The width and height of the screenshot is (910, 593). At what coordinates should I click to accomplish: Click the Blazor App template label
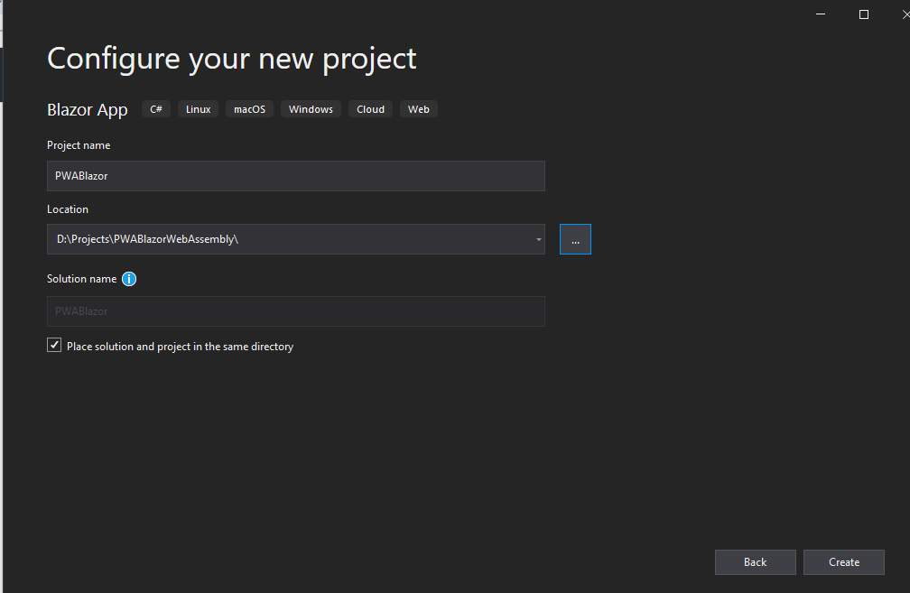[x=88, y=109]
